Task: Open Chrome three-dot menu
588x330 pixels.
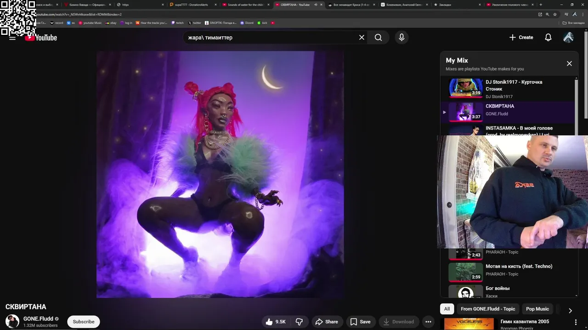Action: tap(583, 14)
